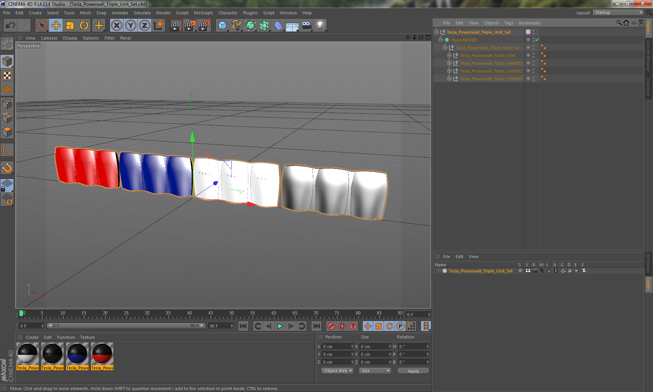Activate the Move tool

(x=56, y=26)
